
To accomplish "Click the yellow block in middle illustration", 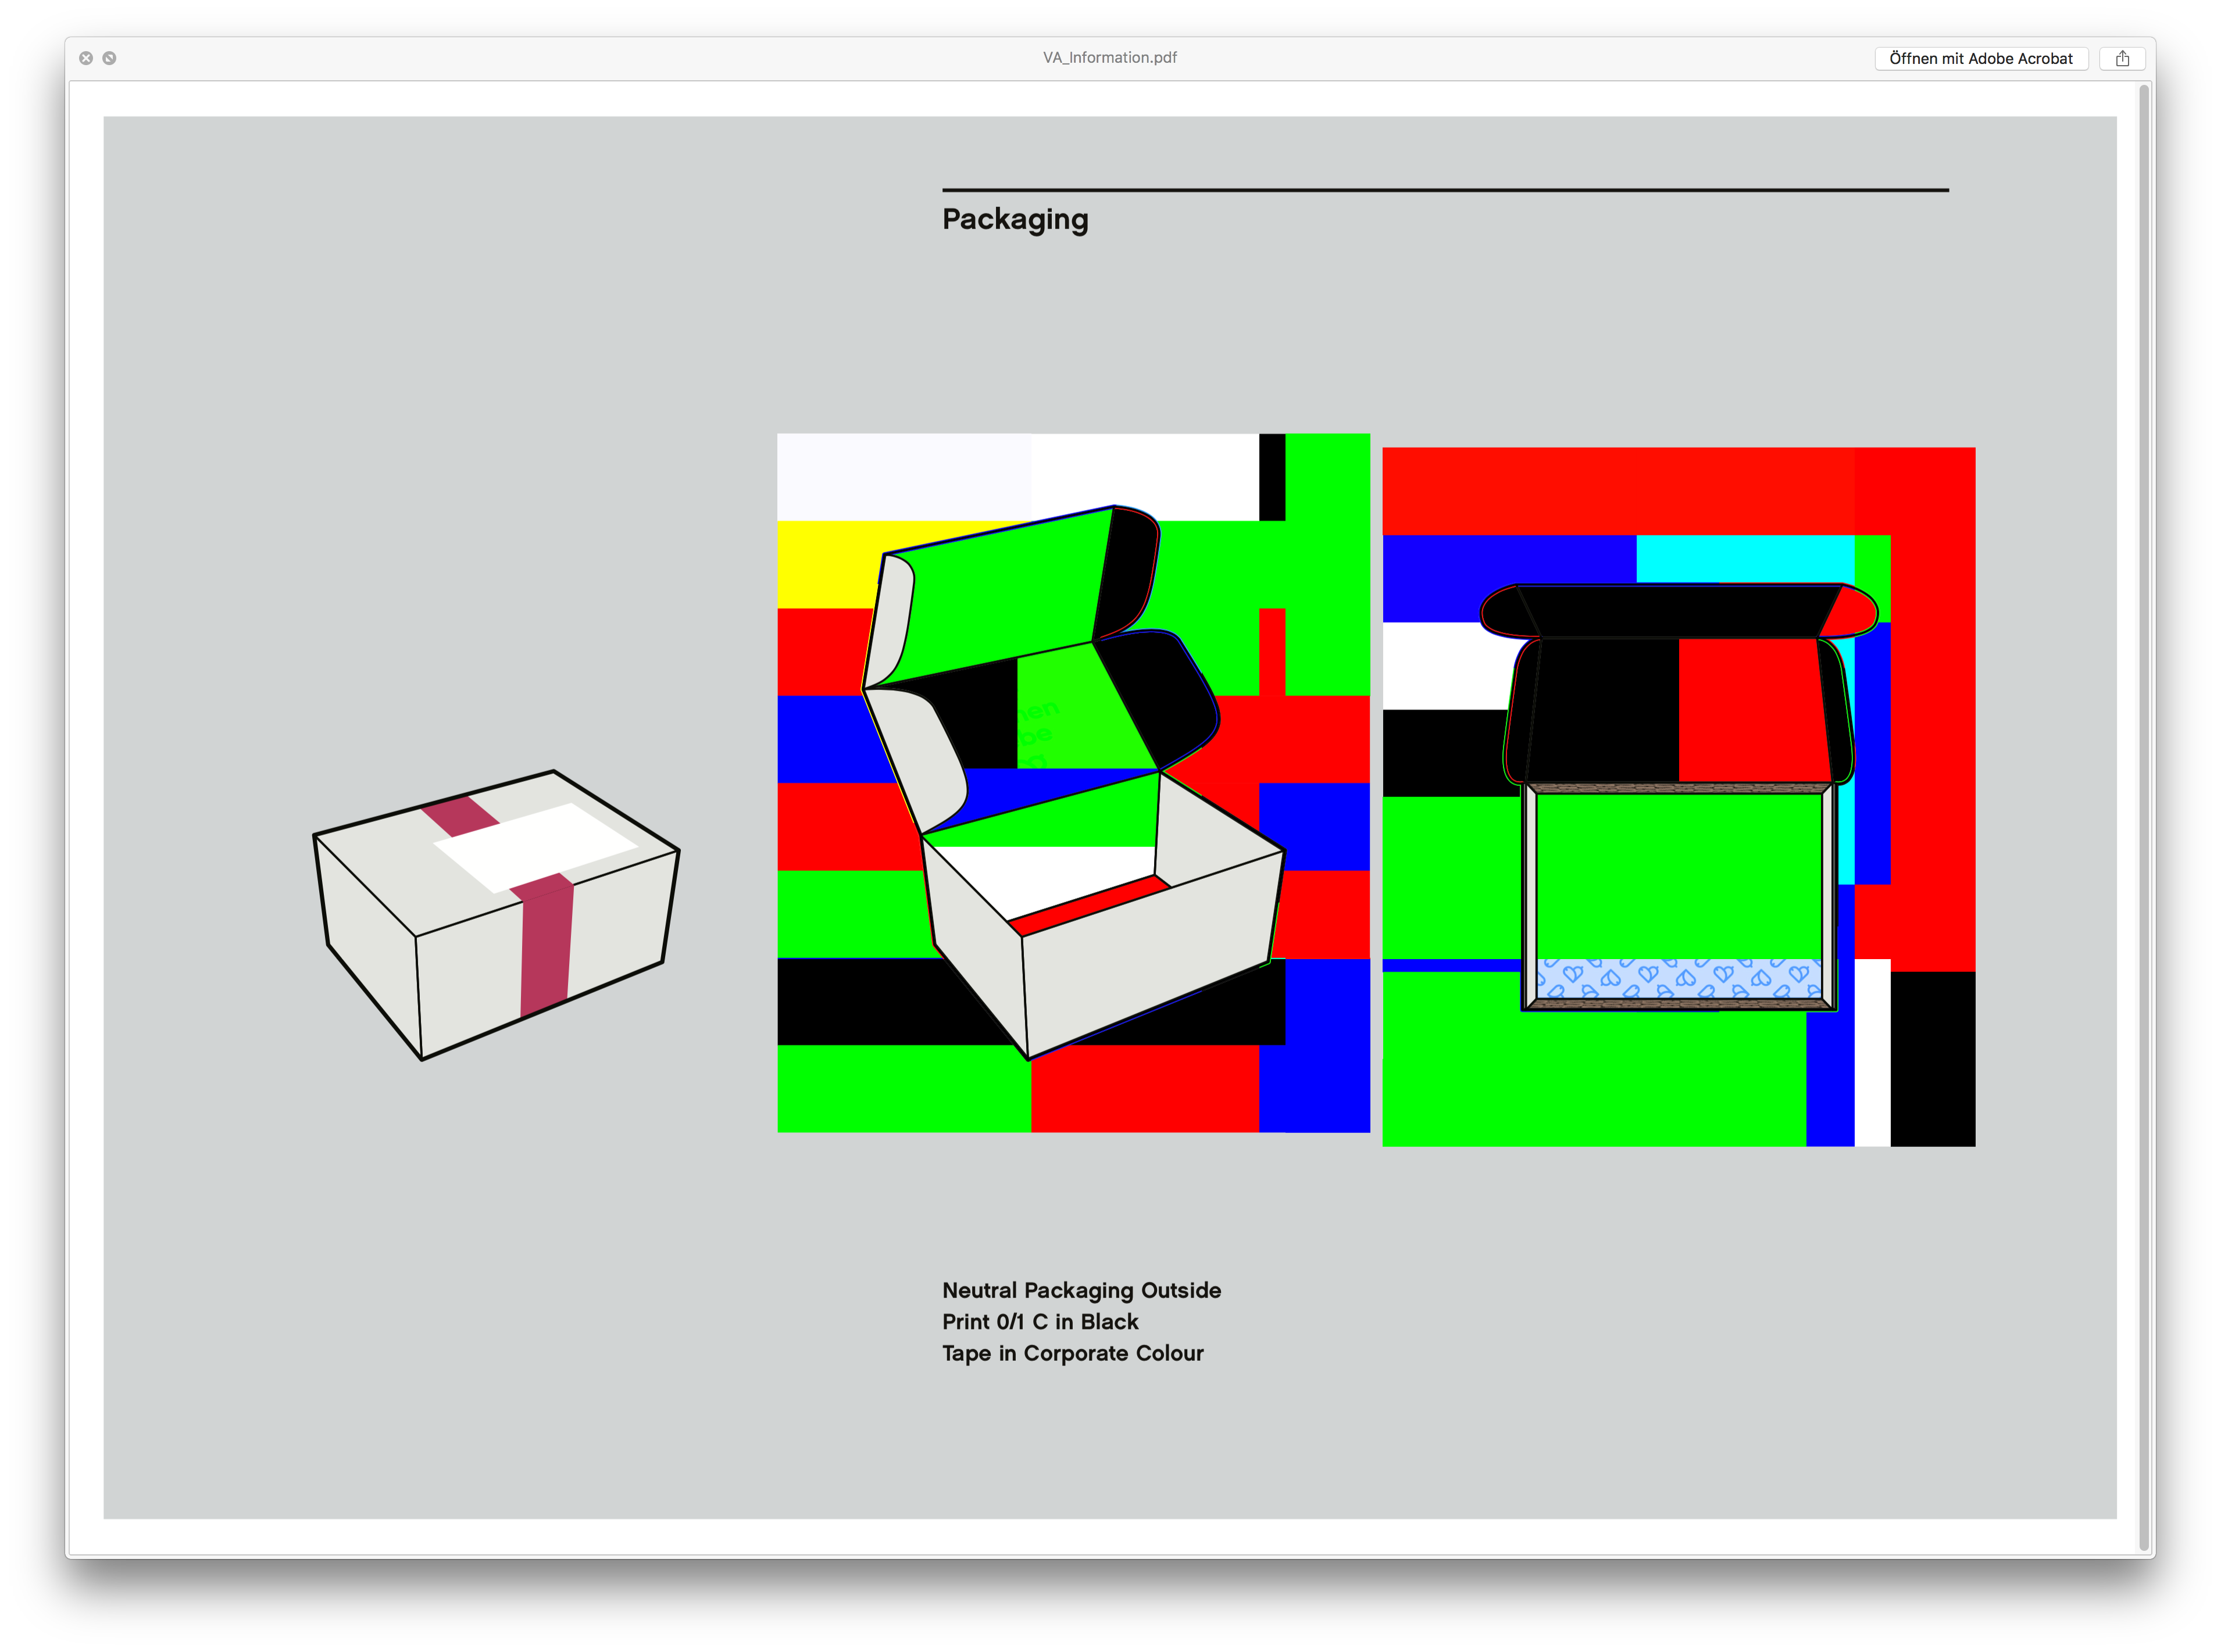I will [x=826, y=565].
